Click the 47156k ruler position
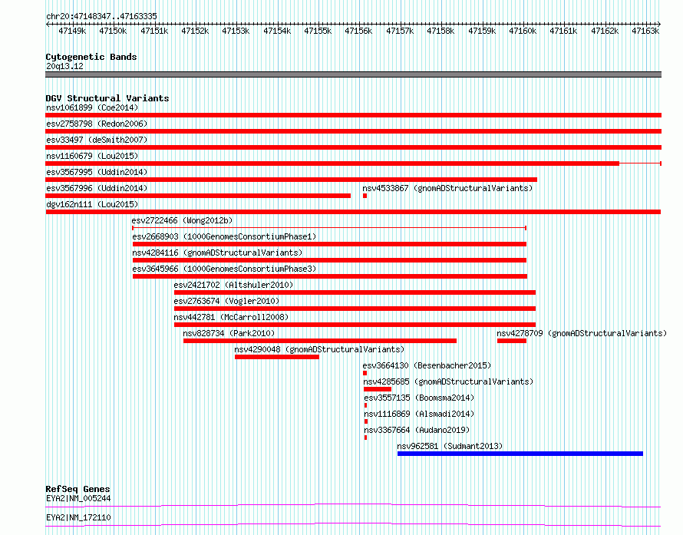Viewport: 683px width, 535px height. [x=358, y=31]
